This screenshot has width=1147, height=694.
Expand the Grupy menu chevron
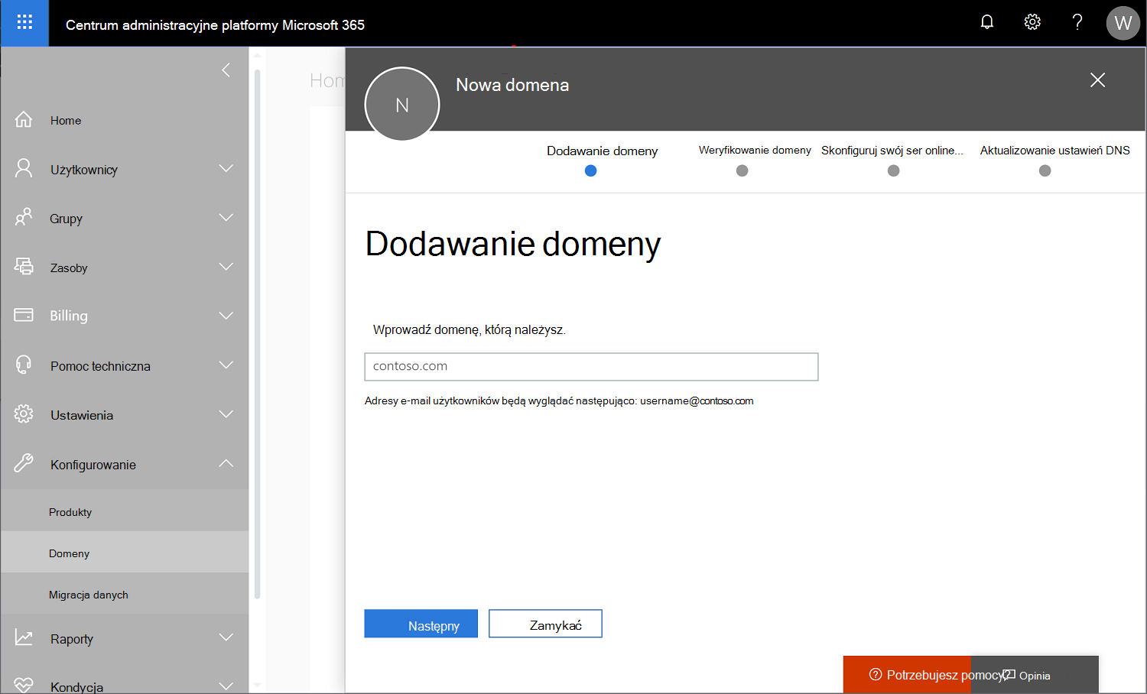(x=226, y=218)
